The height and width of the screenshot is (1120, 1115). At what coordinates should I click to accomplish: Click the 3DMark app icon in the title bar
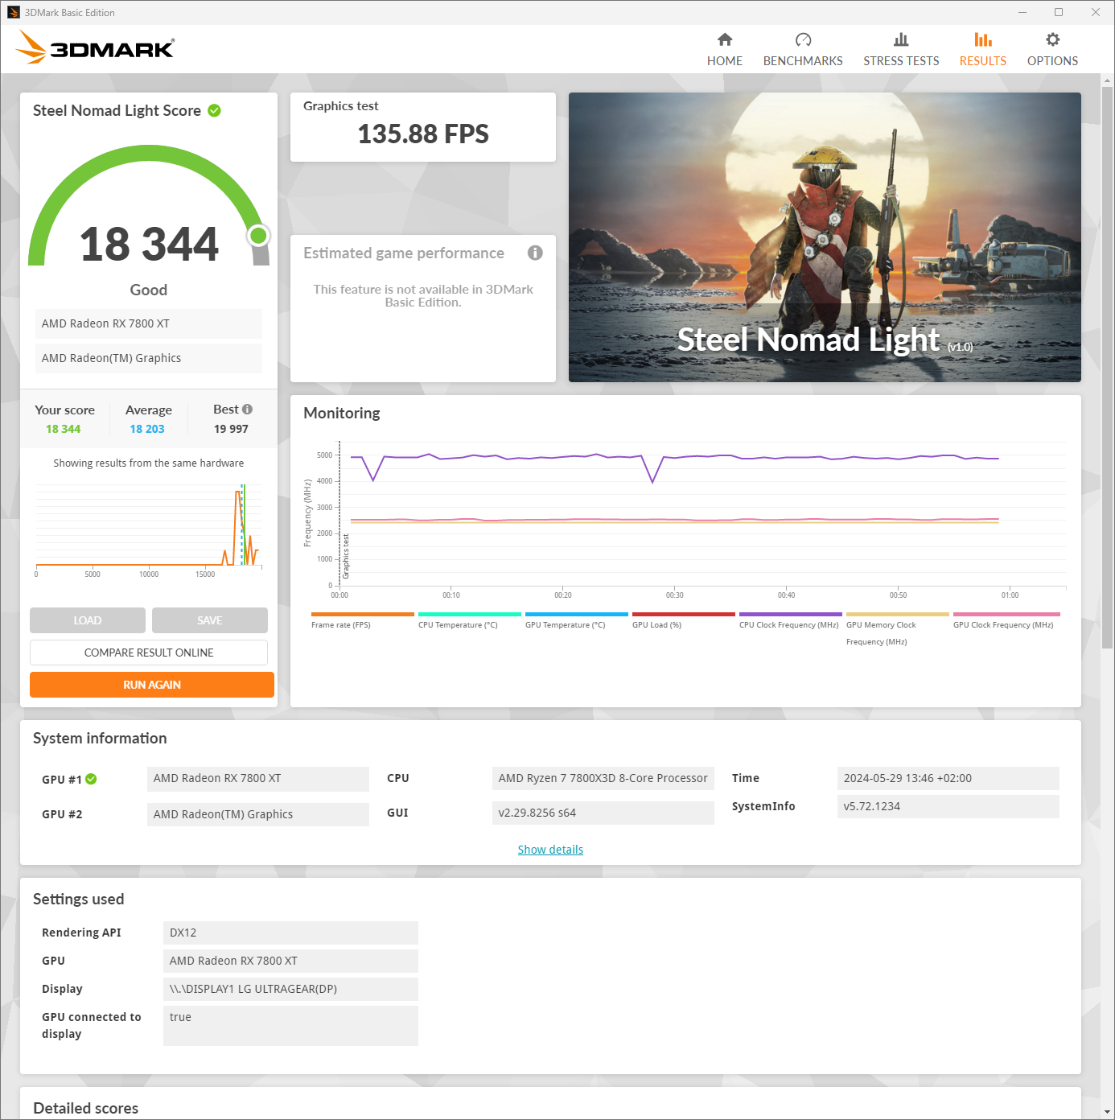pyautogui.click(x=13, y=12)
